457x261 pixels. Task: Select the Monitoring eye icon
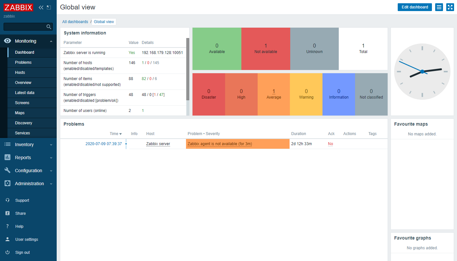point(7,41)
